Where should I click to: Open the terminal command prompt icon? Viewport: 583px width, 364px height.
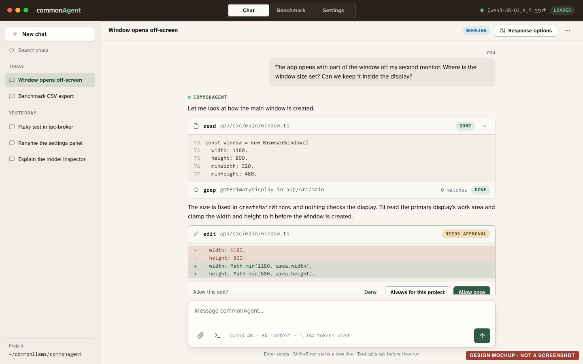point(217,335)
